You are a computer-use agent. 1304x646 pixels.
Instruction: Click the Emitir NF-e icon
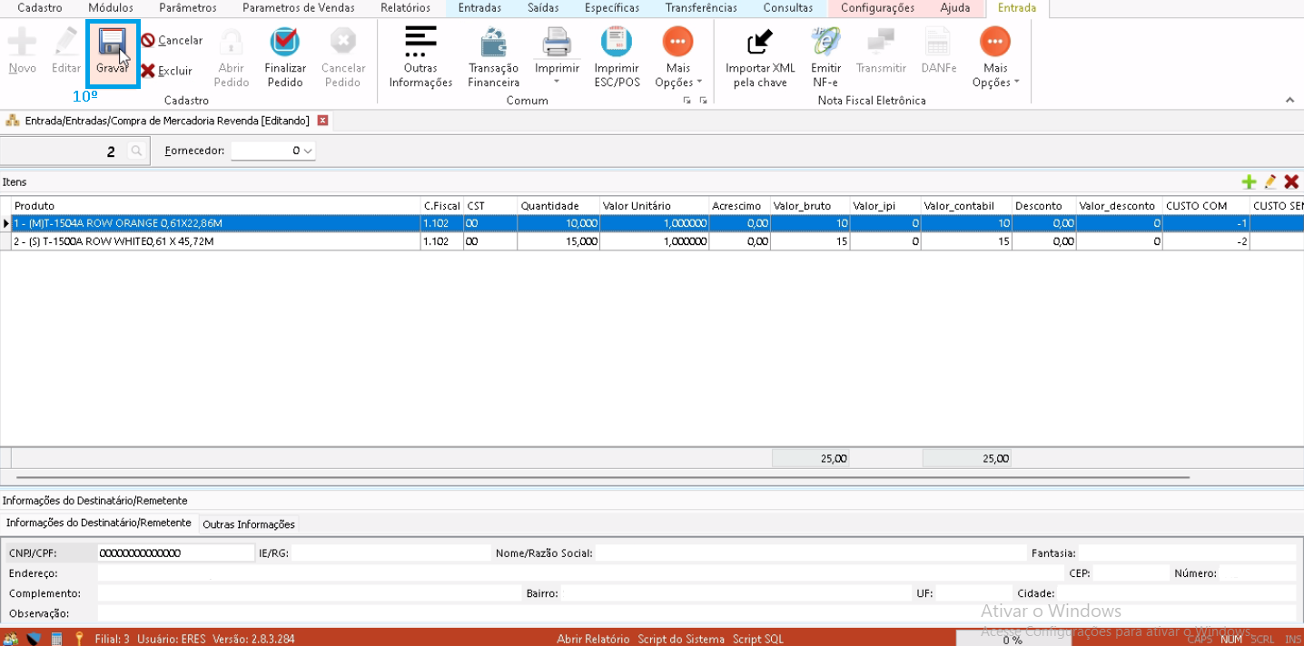click(825, 43)
